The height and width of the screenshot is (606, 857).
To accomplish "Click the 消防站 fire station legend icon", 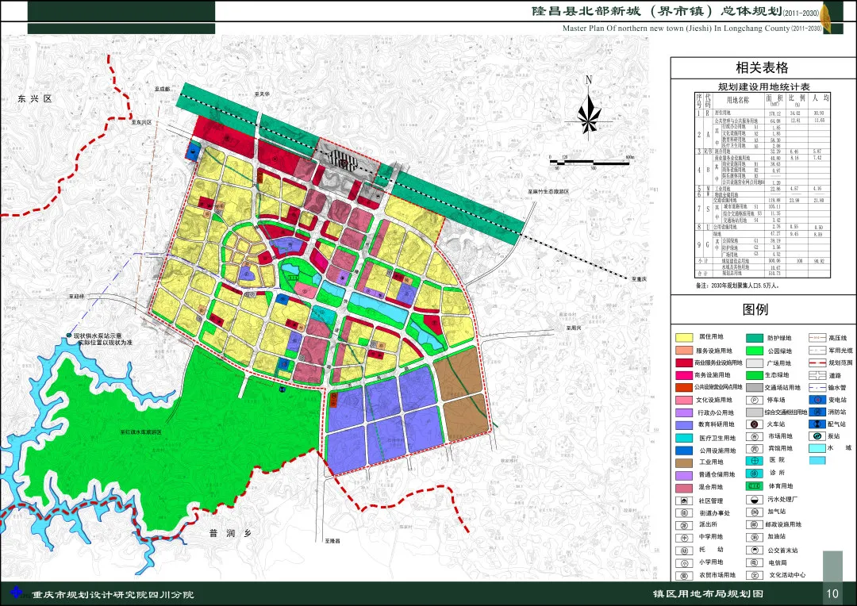I will [x=817, y=412].
